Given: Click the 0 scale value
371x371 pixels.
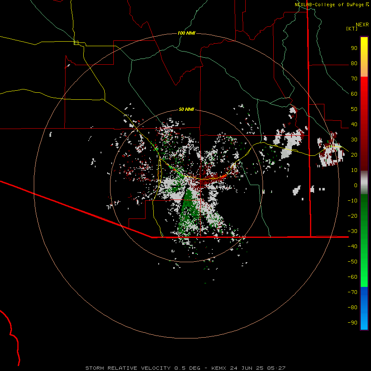Looking at the screenshot, I should [x=356, y=185].
